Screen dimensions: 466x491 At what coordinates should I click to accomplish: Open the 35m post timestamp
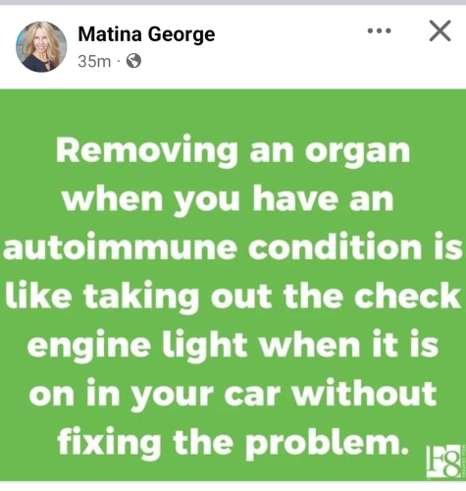[94, 61]
